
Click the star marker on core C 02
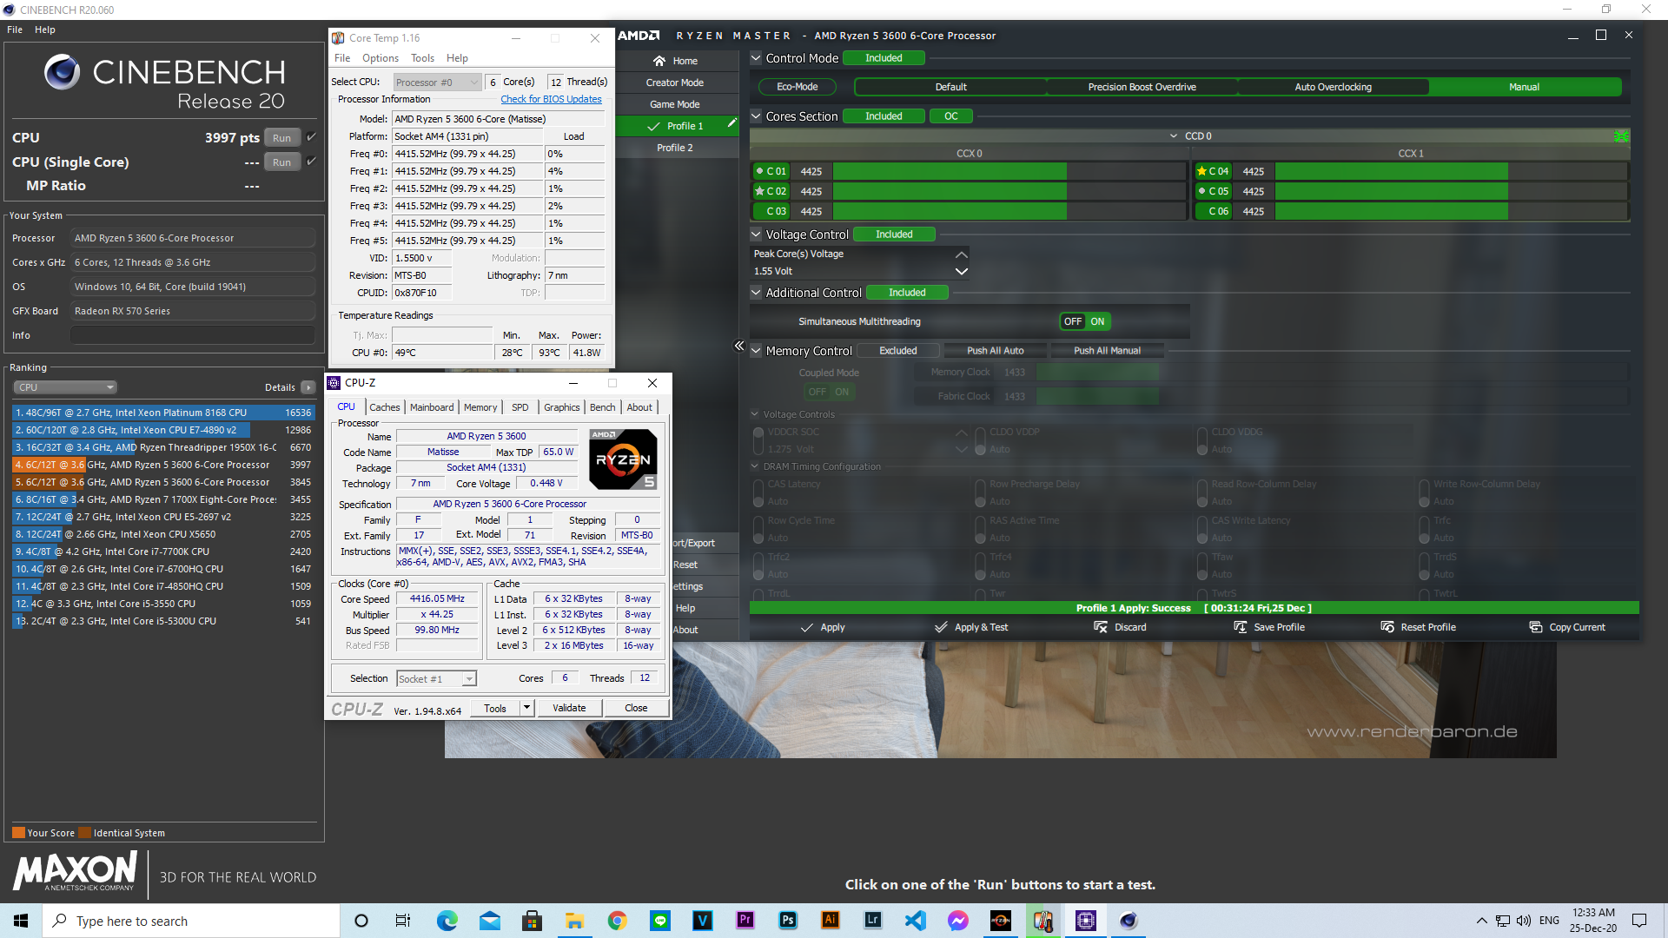coord(759,191)
